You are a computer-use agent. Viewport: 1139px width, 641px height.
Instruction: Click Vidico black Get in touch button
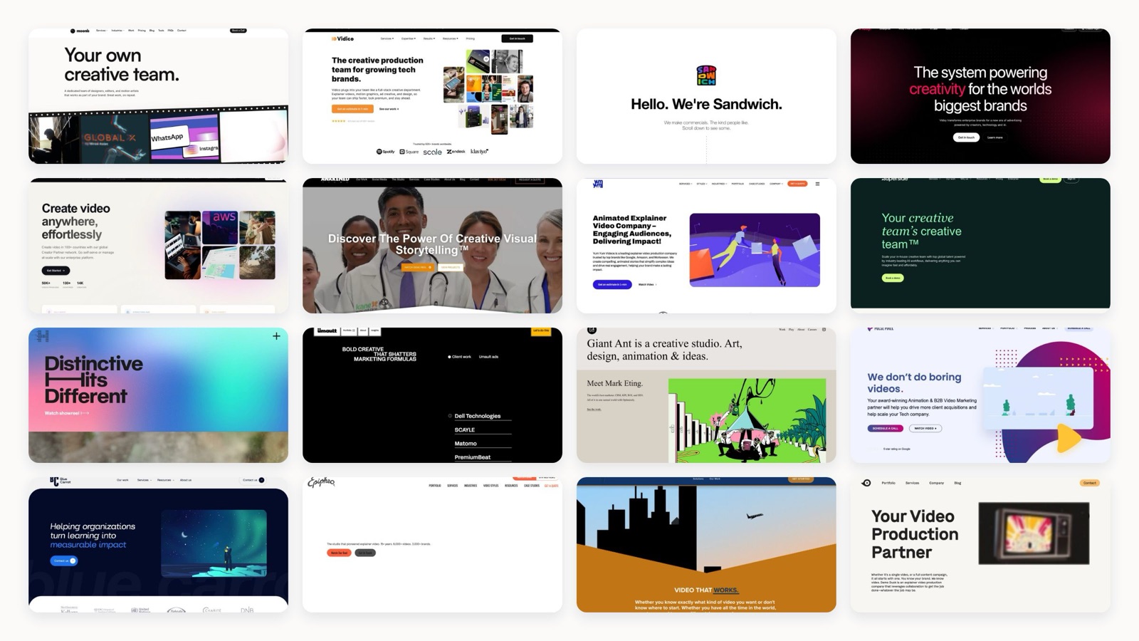[x=517, y=38]
